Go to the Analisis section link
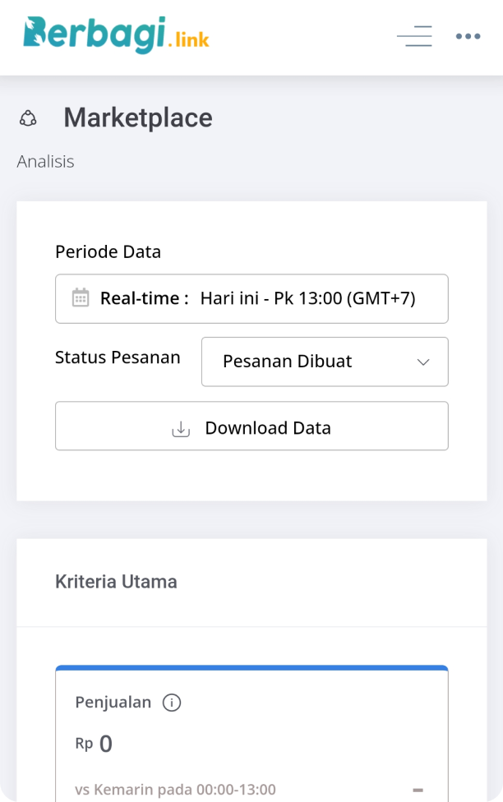 (45, 161)
